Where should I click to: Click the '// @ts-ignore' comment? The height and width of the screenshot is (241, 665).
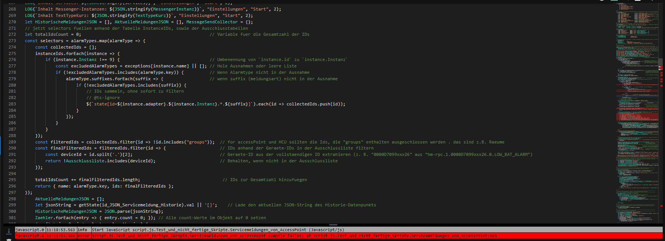coord(103,98)
